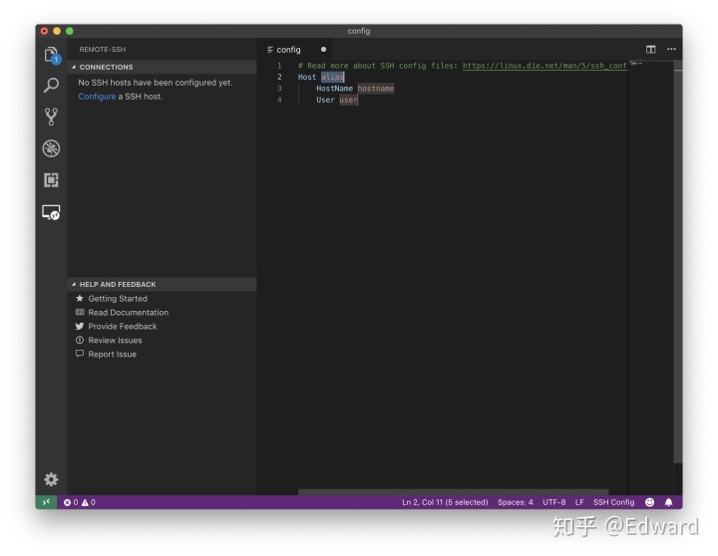Select the Remote-SSH explorer icon
This screenshot has width=718, height=556.
point(51,212)
